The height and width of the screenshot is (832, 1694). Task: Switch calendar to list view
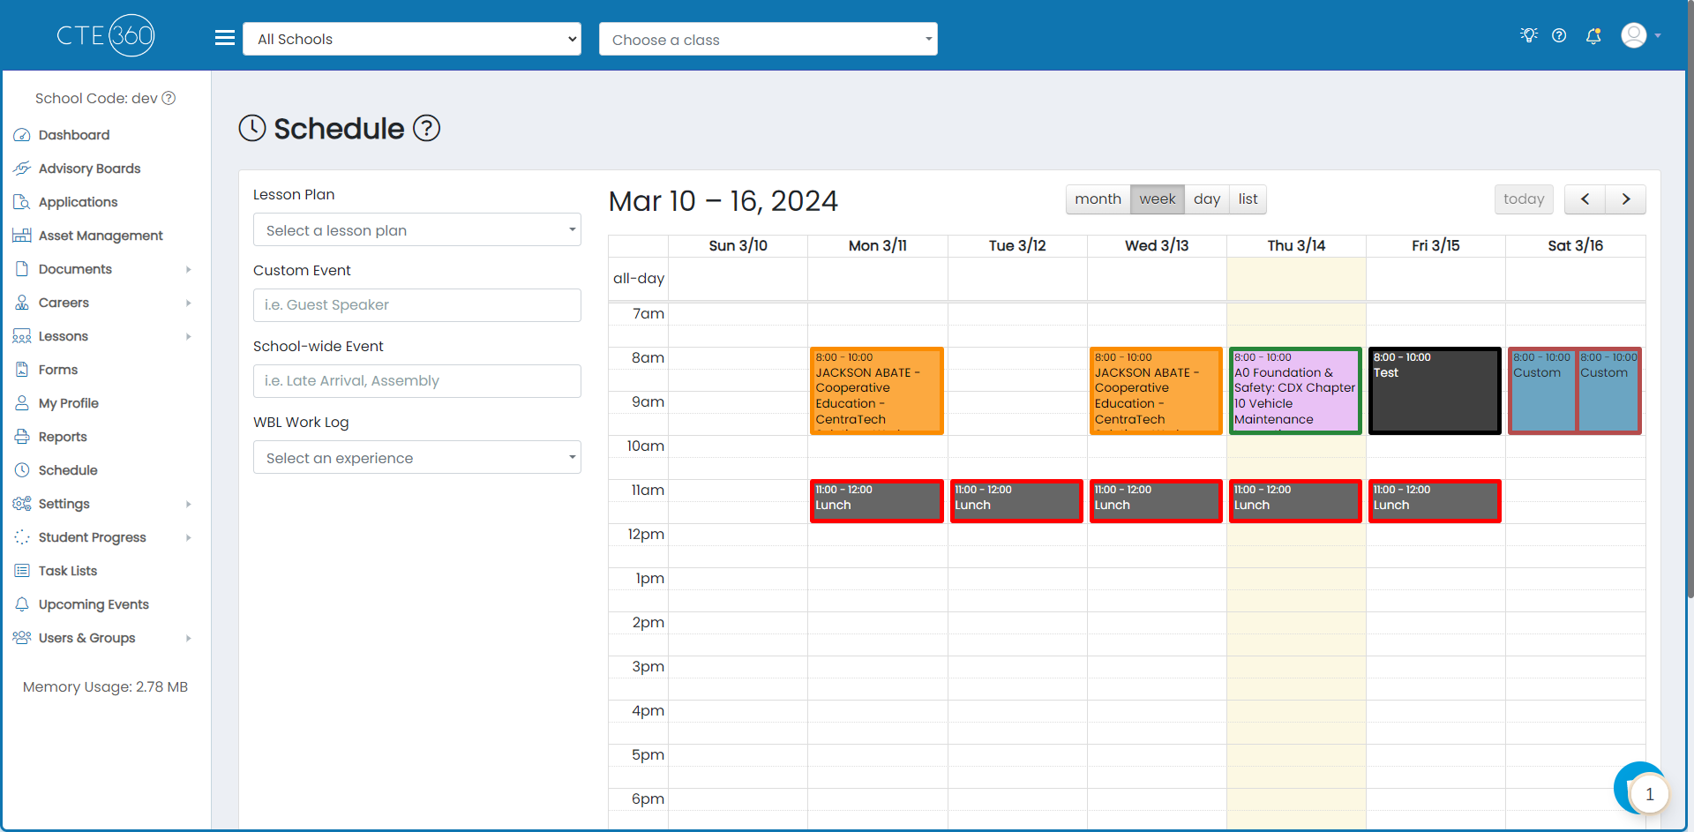click(x=1248, y=199)
